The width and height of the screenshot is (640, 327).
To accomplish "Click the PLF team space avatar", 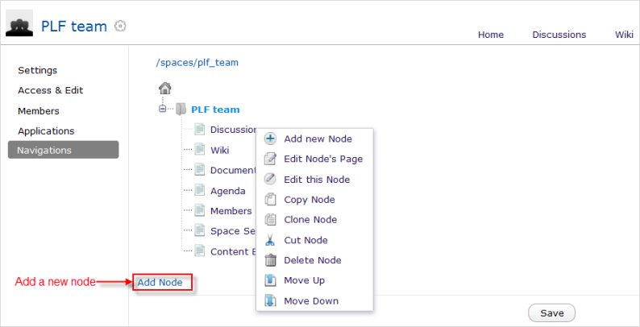I will pyautogui.click(x=19, y=26).
